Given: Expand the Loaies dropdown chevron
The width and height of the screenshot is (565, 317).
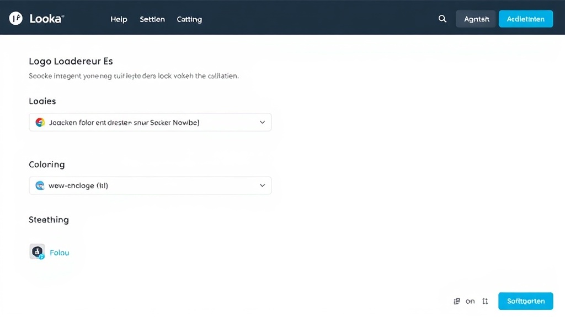Looking at the screenshot, I should [262, 122].
